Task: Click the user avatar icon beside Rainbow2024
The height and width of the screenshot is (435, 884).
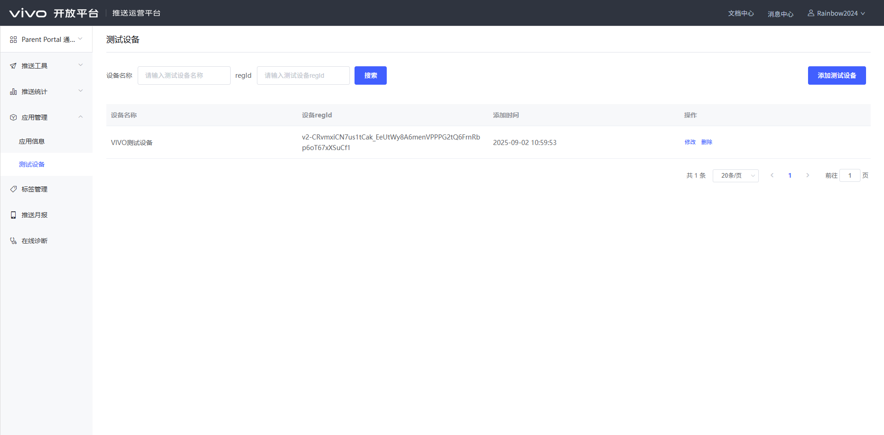Action: coord(811,13)
